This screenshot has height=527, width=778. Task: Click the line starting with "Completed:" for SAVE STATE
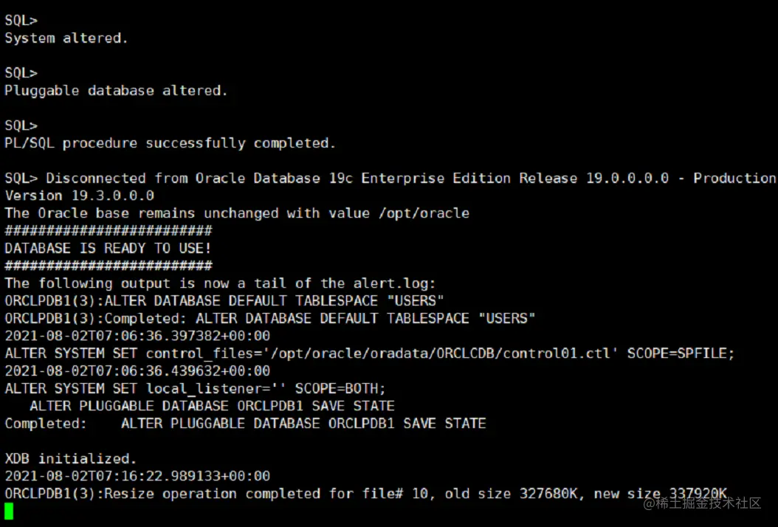(x=245, y=424)
